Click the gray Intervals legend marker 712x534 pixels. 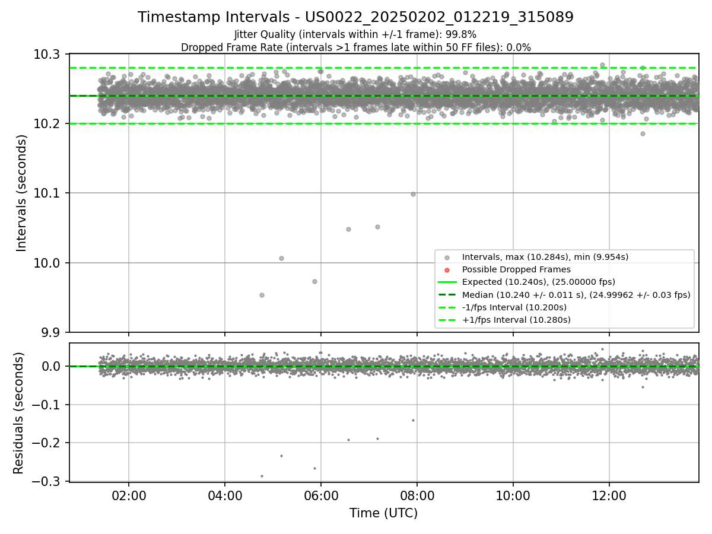tap(447, 258)
